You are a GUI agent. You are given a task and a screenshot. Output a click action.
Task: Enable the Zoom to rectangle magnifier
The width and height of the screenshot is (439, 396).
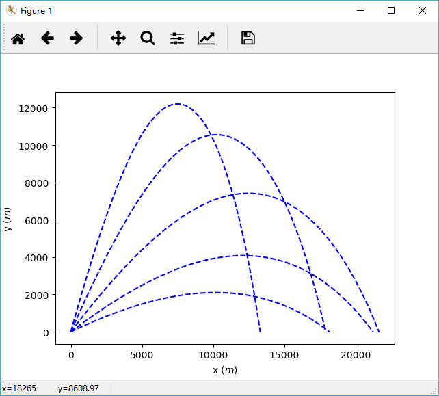pyautogui.click(x=148, y=38)
